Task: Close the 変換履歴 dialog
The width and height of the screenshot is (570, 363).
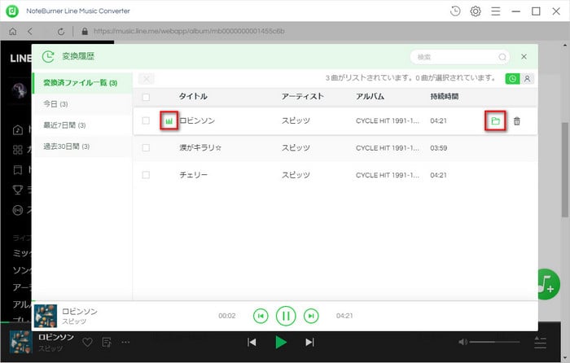Action: pyautogui.click(x=524, y=57)
